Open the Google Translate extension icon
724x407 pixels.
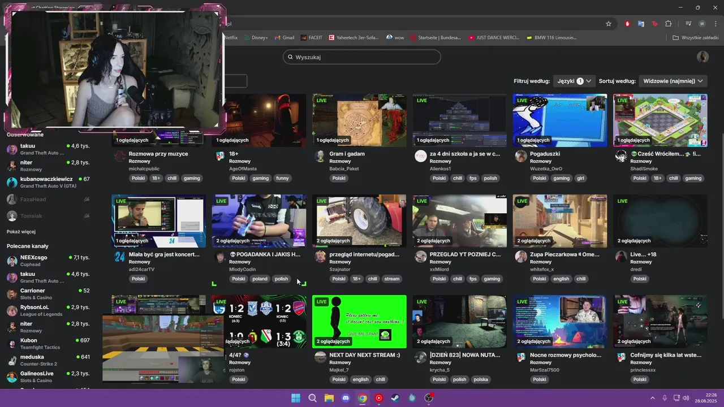pos(641,24)
